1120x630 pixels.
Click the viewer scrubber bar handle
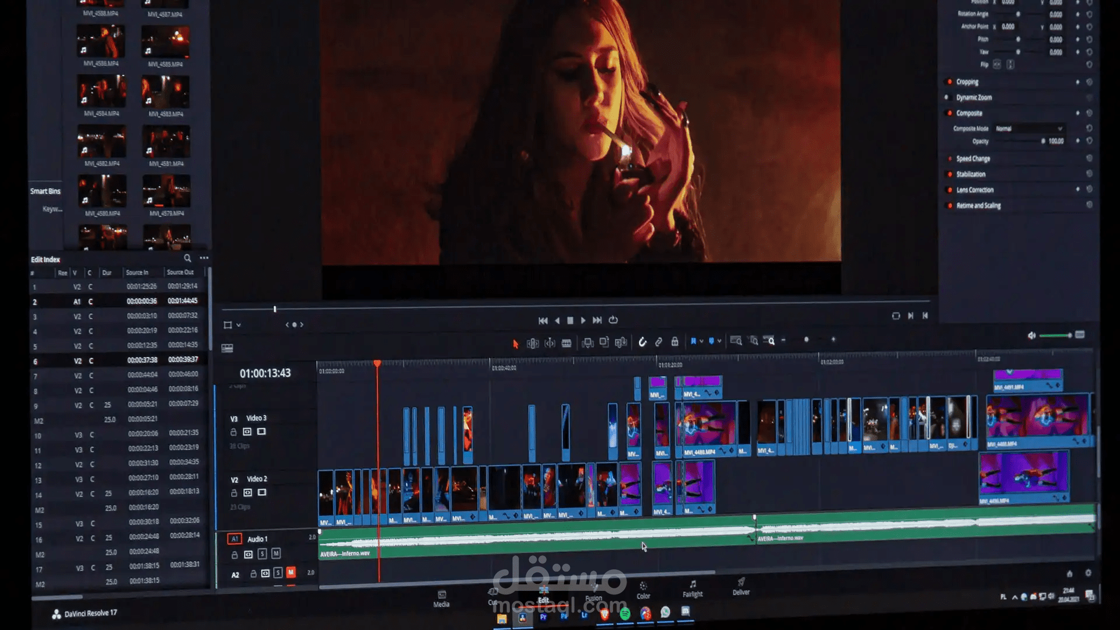(x=275, y=309)
